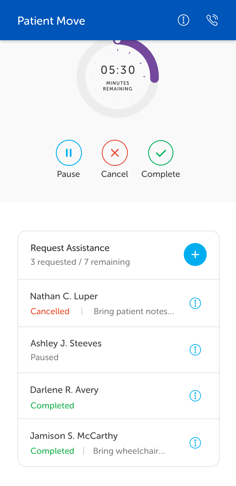Mark task with green Complete checkmark
The height and width of the screenshot is (486, 236).
[x=160, y=153]
